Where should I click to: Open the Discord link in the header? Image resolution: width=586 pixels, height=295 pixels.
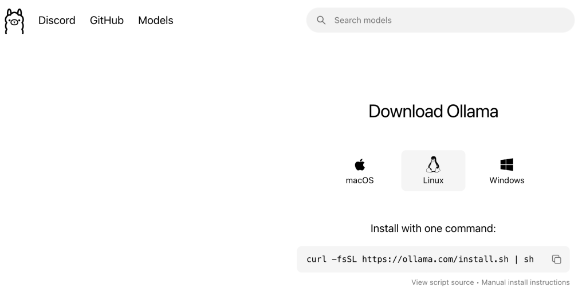click(57, 21)
